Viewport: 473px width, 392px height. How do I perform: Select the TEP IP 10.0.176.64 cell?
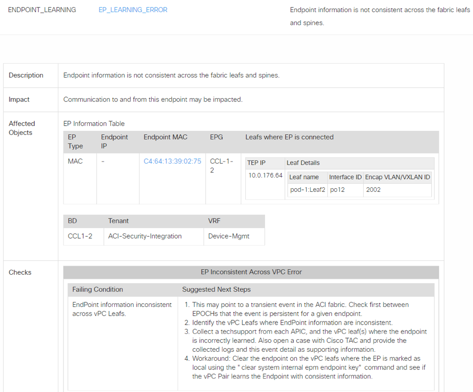(x=265, y=175)
